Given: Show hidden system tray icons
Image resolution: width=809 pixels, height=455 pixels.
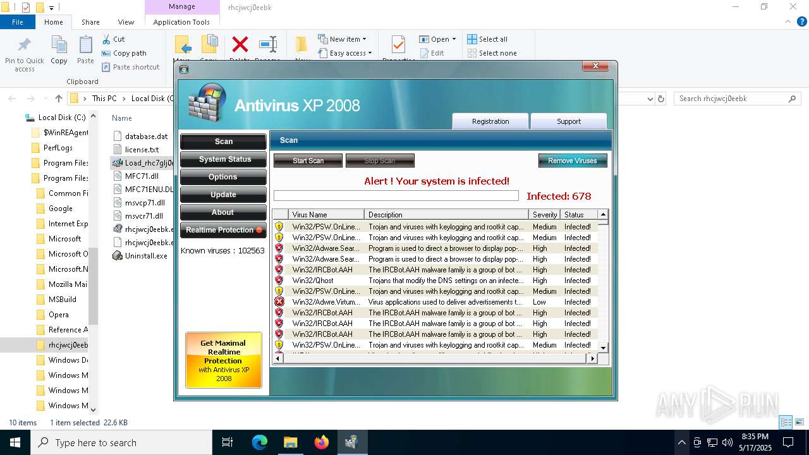Looking at the screenshot, I should coord(681,442).
